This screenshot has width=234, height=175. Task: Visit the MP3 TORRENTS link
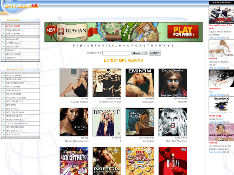click(x=14, y=101)
